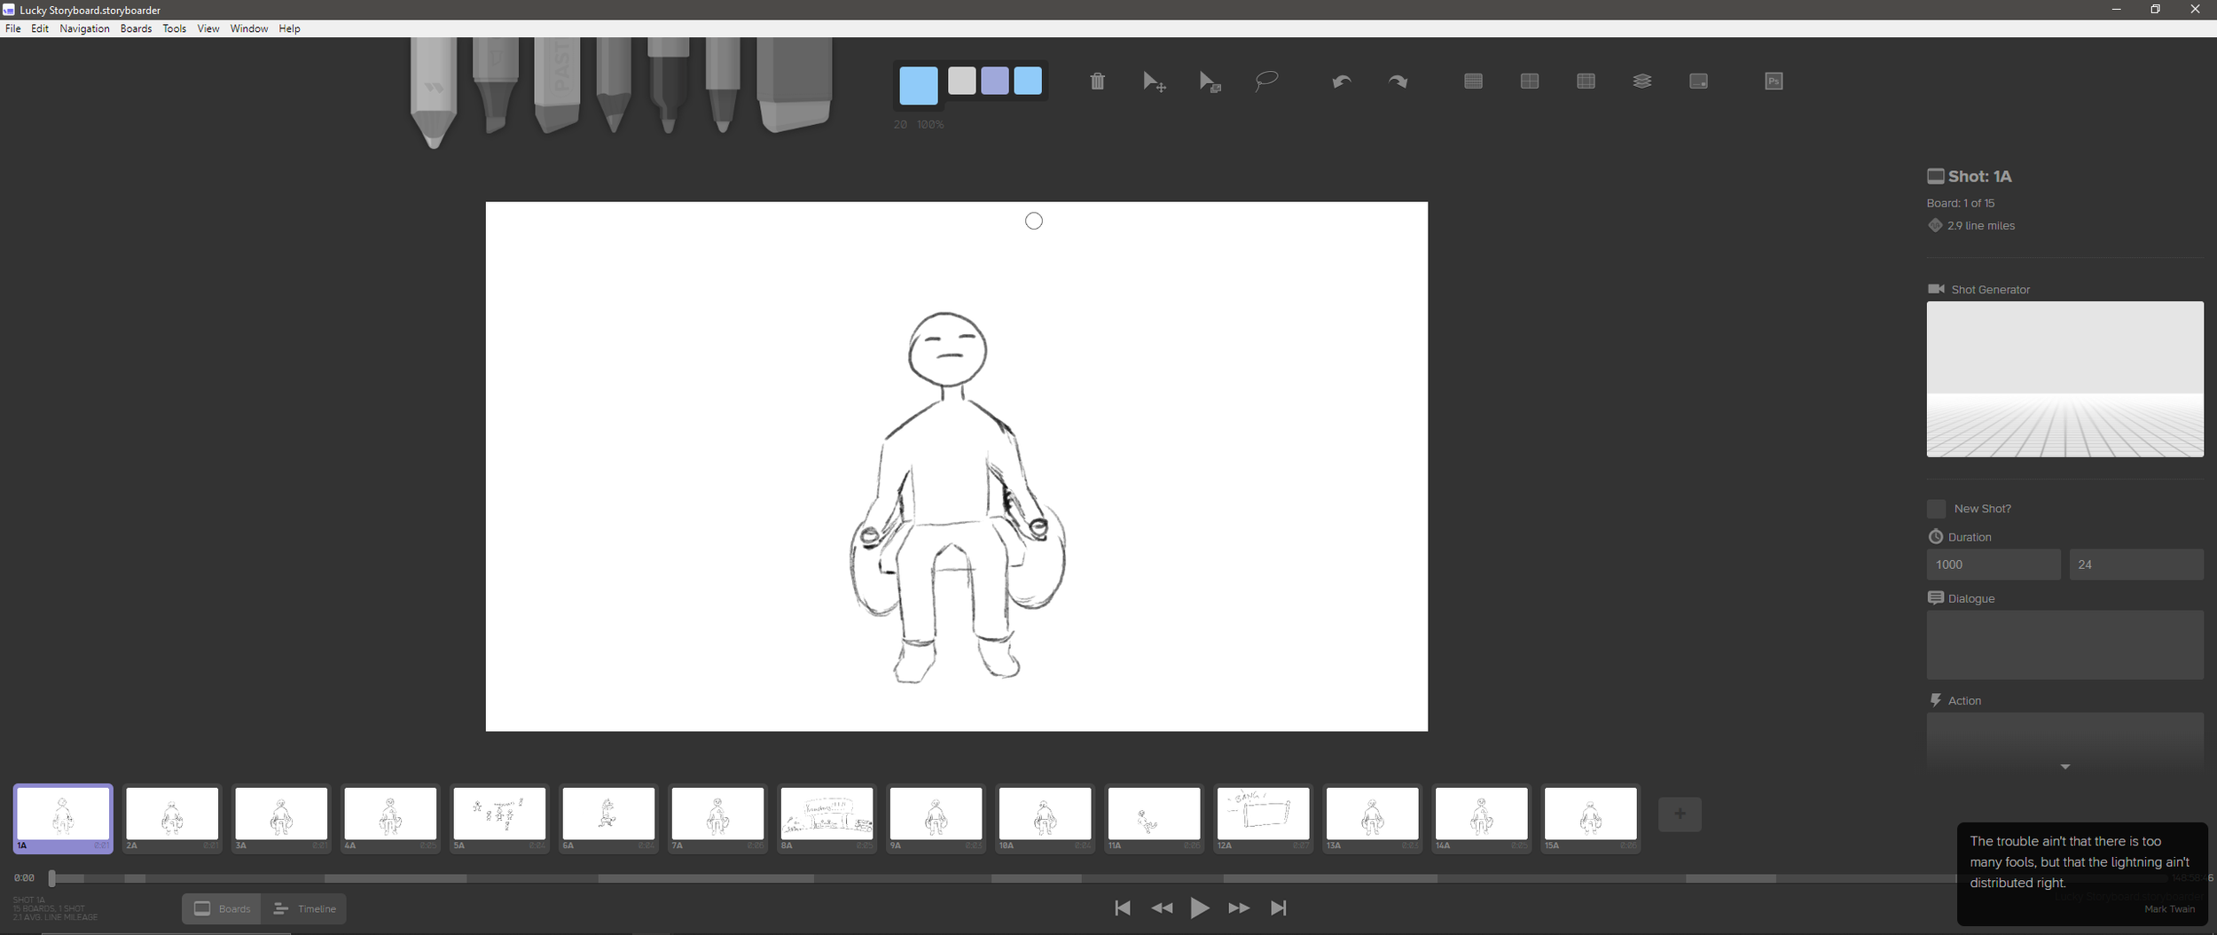The width and height of the screenshot is (2217, 935).
Task: Select the Tone pastel tool
Action: click(558, 84)
